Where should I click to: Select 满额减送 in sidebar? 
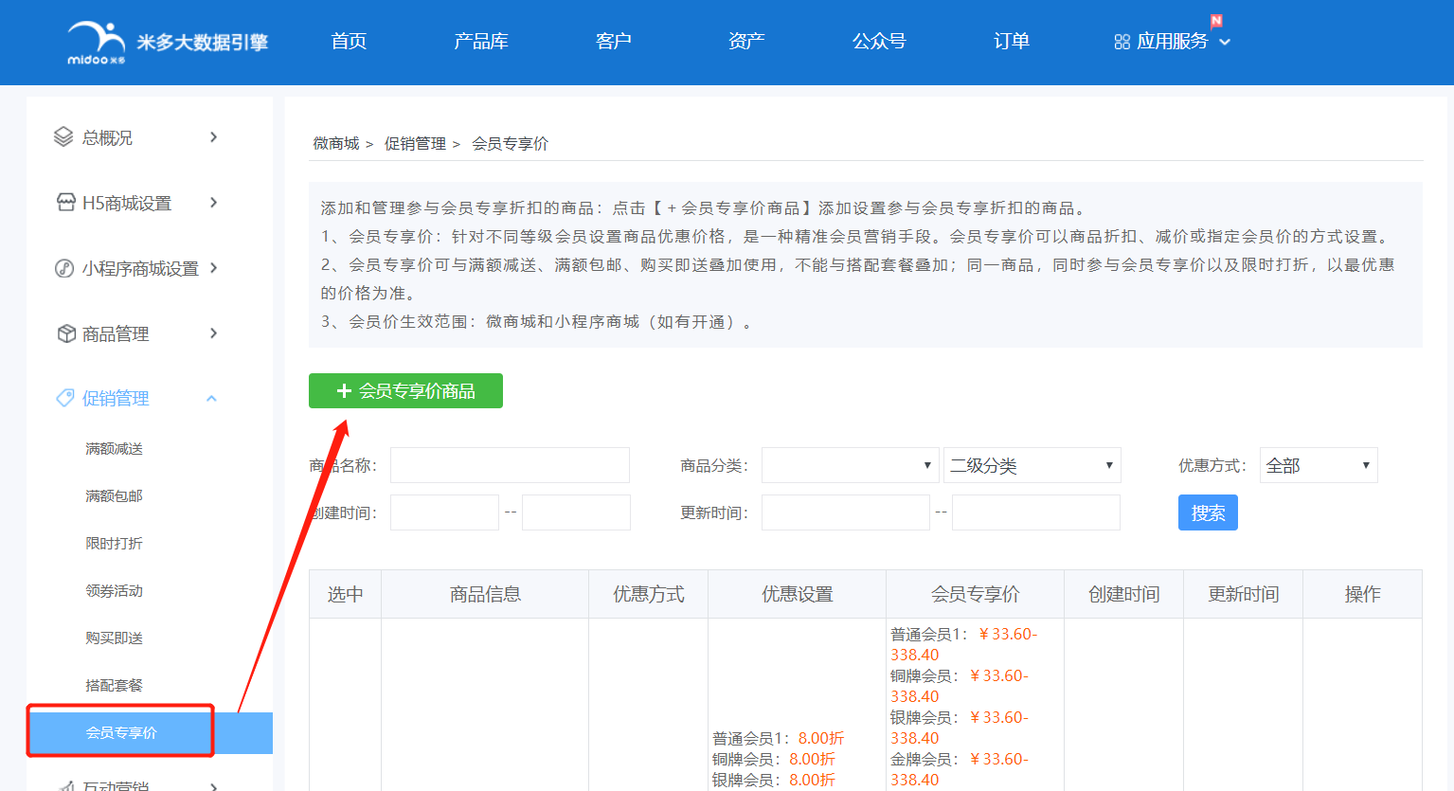tap(114, 448)
